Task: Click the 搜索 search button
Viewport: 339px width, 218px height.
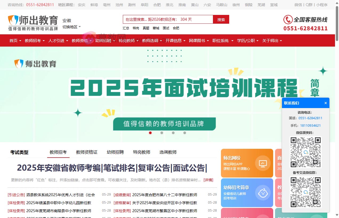Action: click(221, 19)
